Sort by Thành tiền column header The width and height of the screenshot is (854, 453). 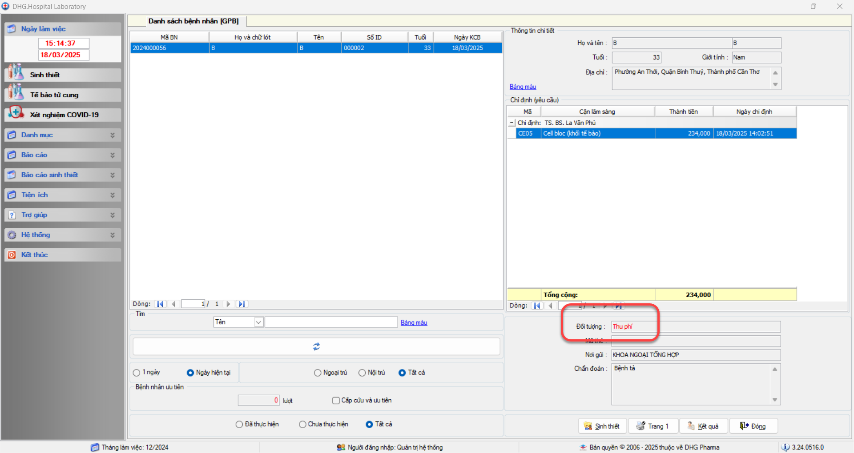tap(684, 111)
